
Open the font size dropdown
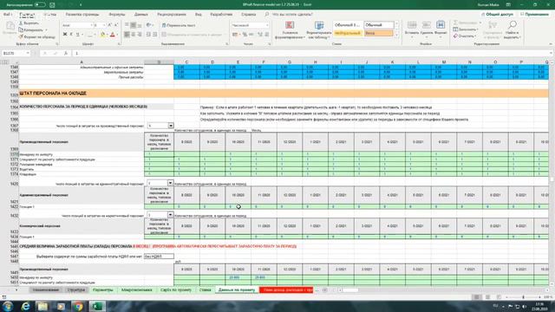[103, 25]
